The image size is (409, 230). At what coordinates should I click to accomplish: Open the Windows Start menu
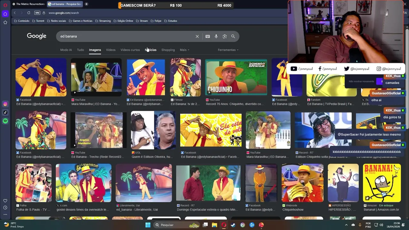point(148,225)
